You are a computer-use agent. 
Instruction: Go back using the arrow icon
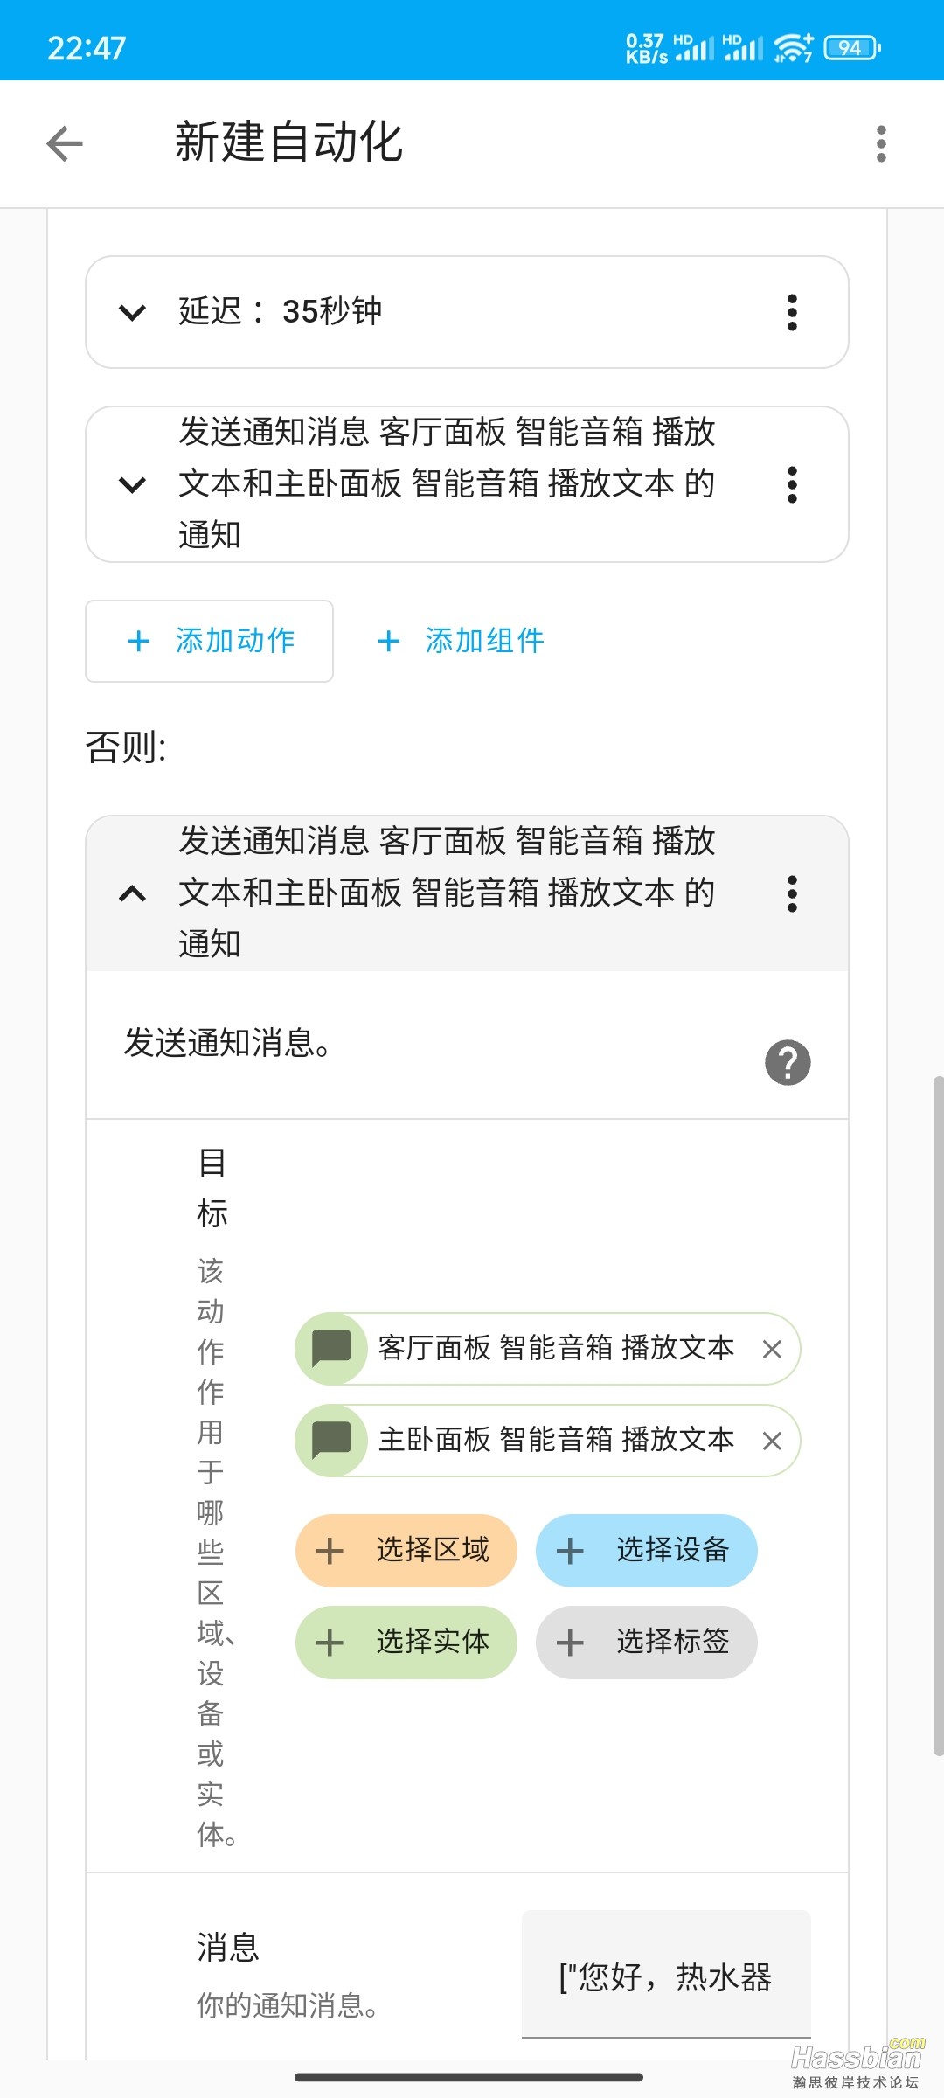(65, 144)
